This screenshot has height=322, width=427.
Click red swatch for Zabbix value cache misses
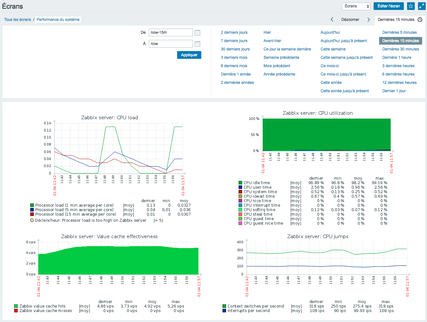point(16,311)
